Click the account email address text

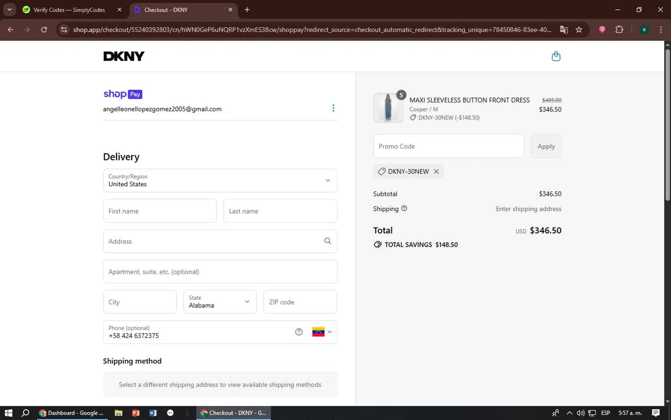[x=162, y=109]
